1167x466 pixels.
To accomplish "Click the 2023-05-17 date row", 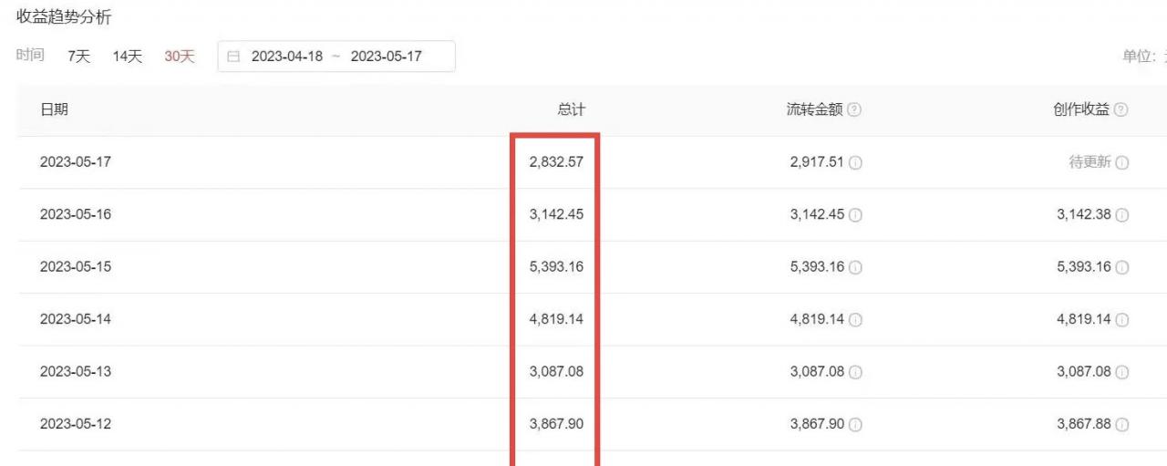I will [x=76, y=162].
